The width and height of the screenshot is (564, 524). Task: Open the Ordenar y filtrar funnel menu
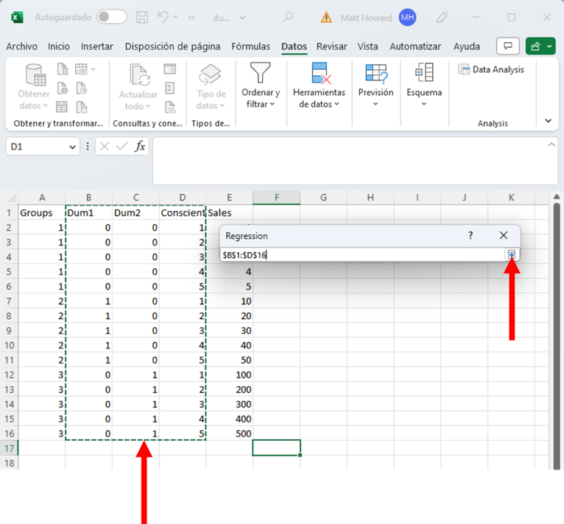coord(261,87)
